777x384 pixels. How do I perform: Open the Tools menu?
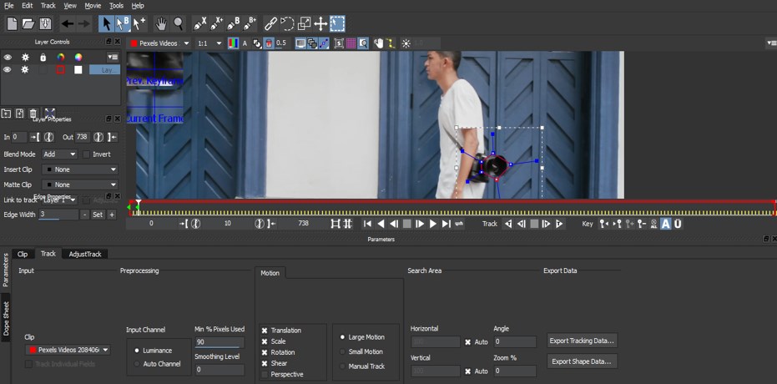click(117, 6)
